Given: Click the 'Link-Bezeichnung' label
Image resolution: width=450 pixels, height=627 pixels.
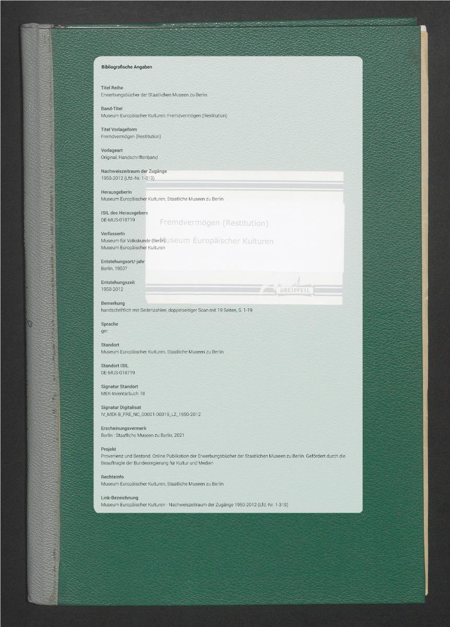Looking at the screenshot, I should [120, 498].
